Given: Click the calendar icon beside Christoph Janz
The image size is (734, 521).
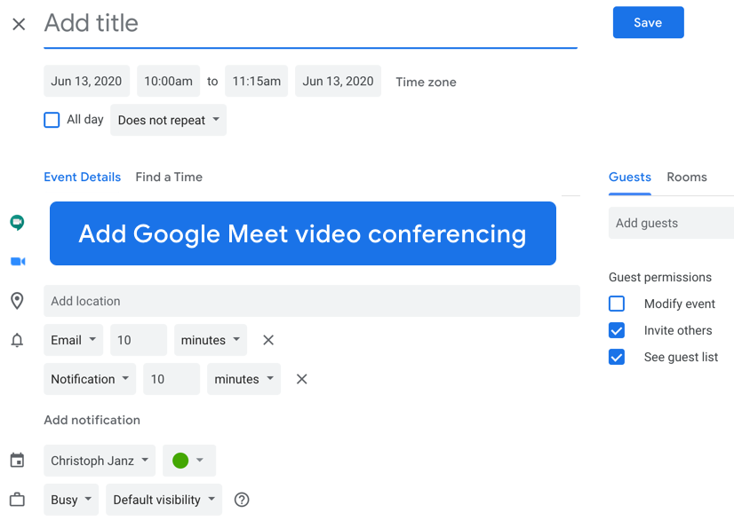Looking at the screenshot, I should tap(17, 460).
